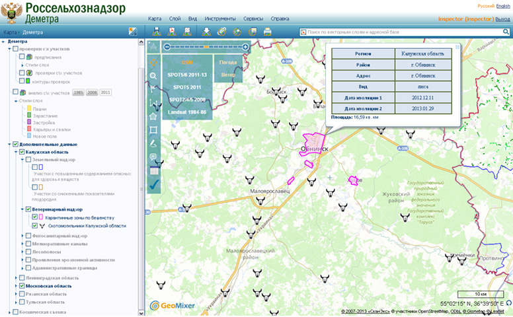Image resolution: width=513 pixels, height=317 pixels.
Task: Click the search magnifier icon in search box
Action: [x=506, y=32]
